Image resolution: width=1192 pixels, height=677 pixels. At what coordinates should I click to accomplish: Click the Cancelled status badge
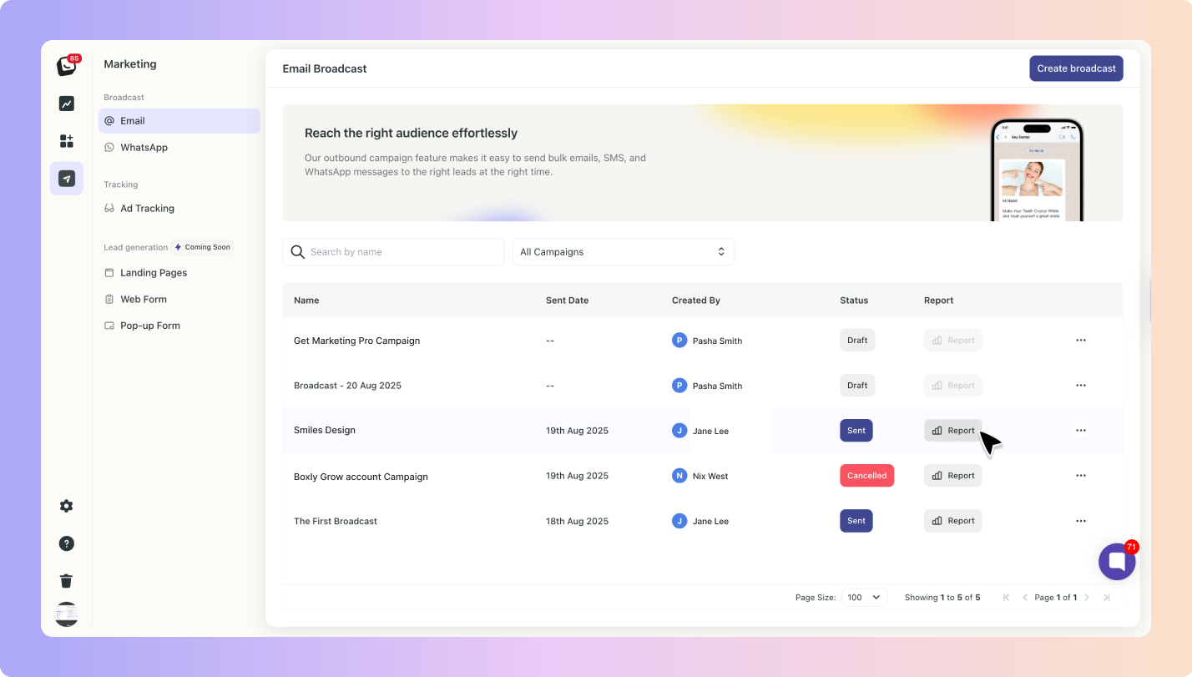[x=866, y=476]
